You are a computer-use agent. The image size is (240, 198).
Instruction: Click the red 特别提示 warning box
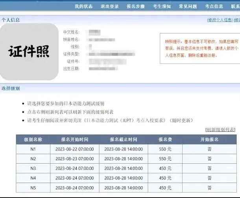(x=198, y=48)
